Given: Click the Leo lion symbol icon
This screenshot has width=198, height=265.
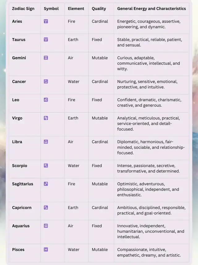Looking at the screenshot, I should pos(46,100).
